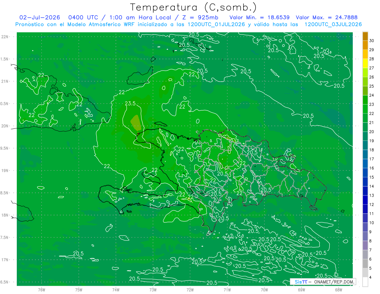Click the 18 label on the color scale
This screenshot has width=380, height=294.
click(372, 150)
